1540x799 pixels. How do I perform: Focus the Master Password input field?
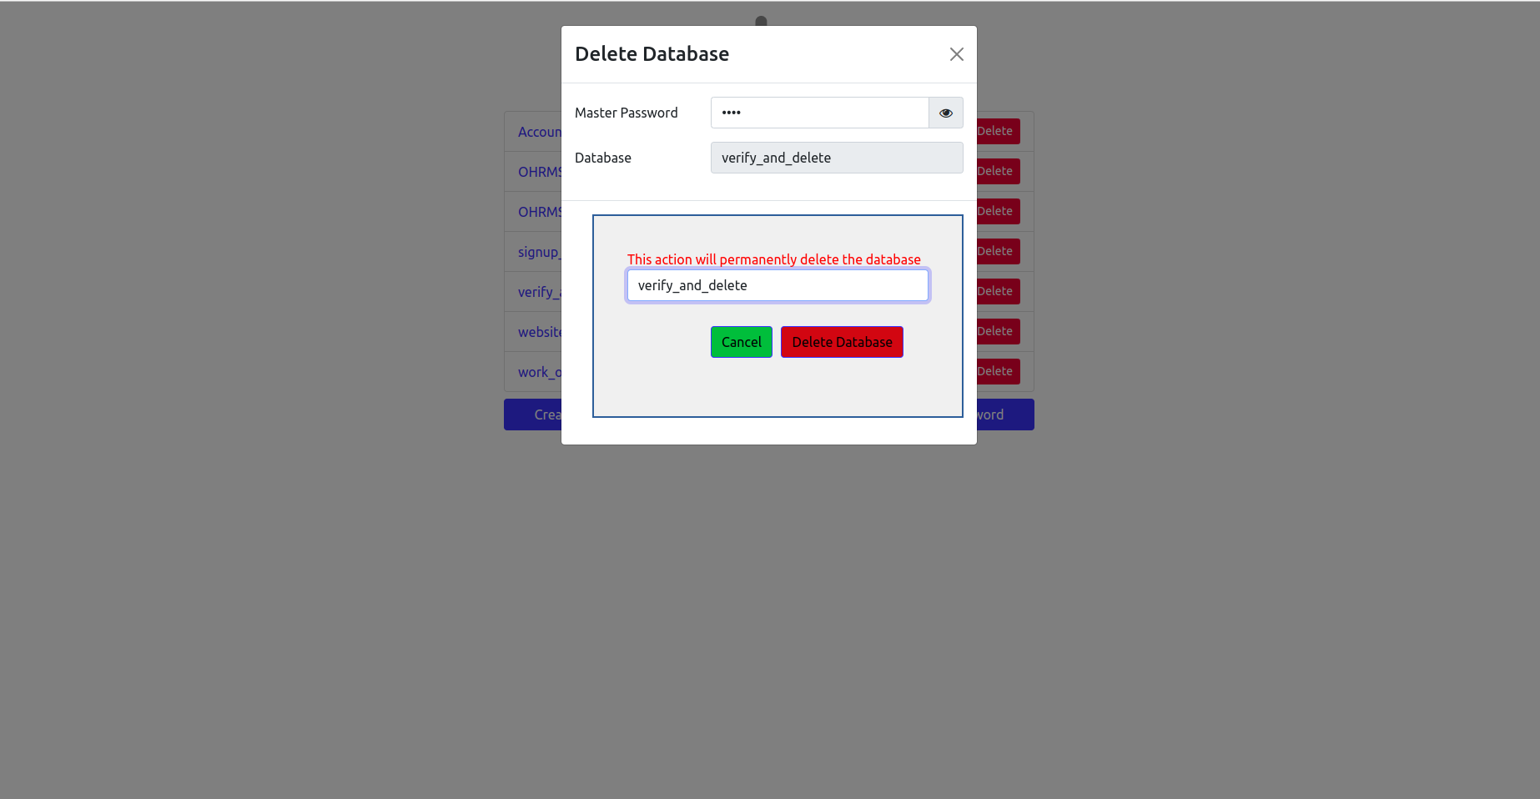pyautogui.click(x=820, y=113)
